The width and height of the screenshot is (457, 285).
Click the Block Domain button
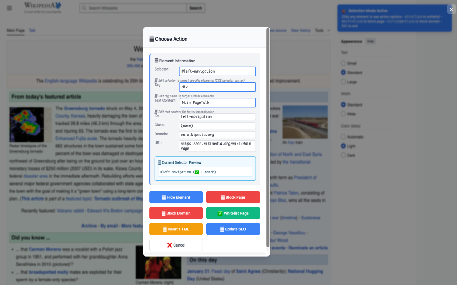tap(176, 213)
